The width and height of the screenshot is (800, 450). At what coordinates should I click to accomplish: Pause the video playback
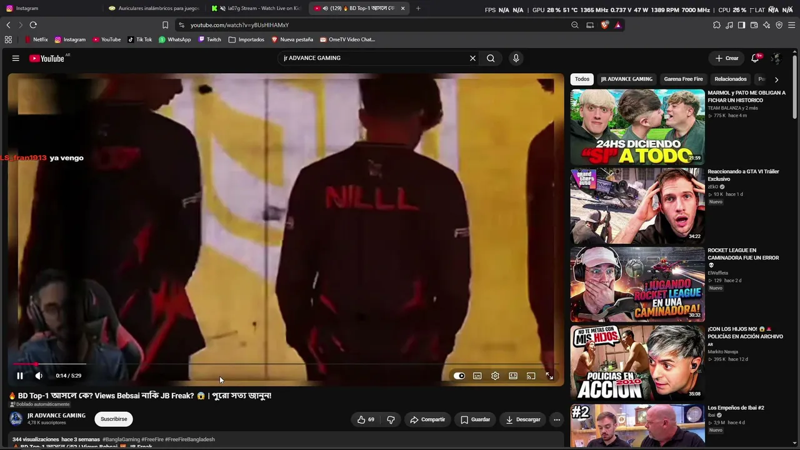(20, 376)
